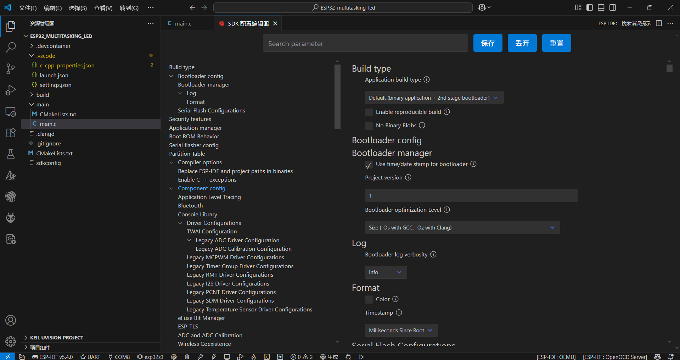Toggle primary side bar layout icon

[x=590, y=7]
